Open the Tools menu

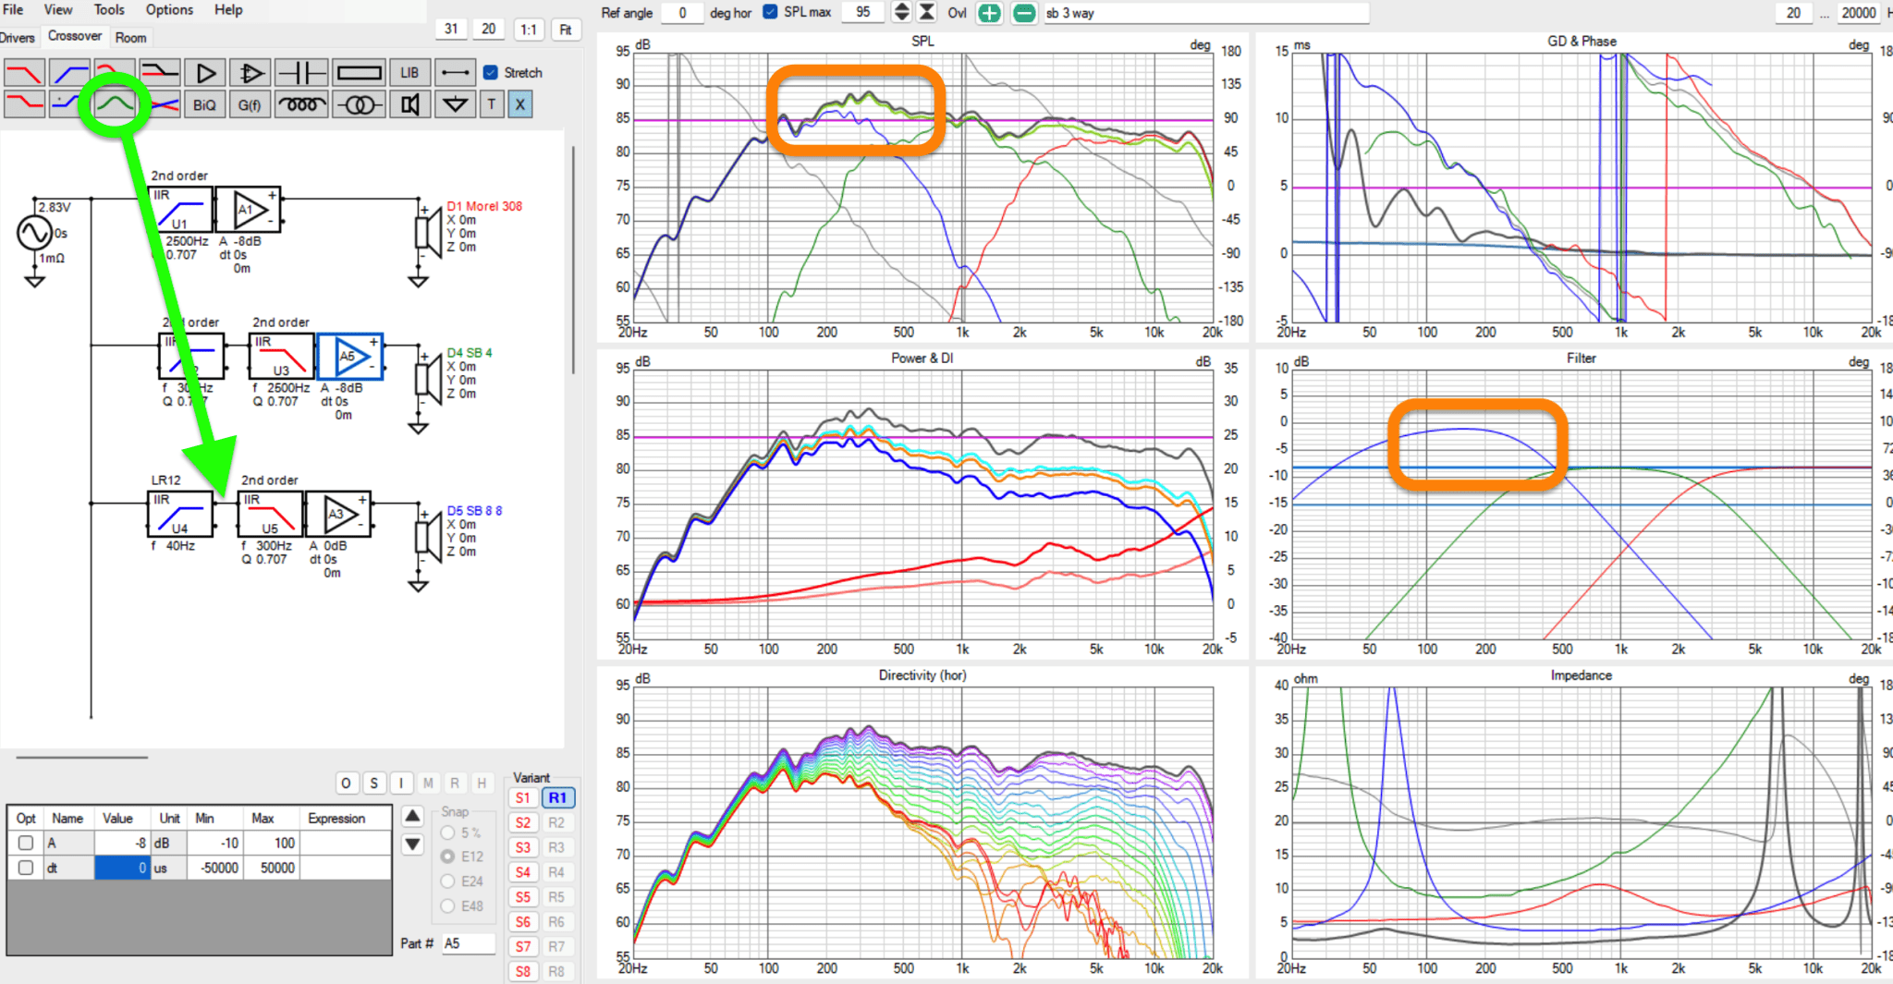[109, 9]
